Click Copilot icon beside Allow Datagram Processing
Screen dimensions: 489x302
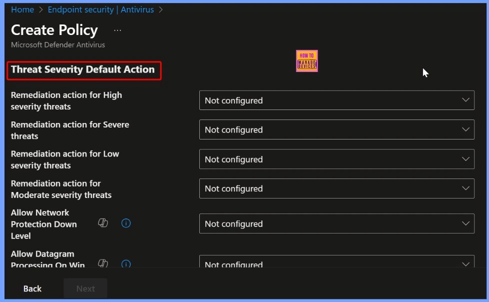click(x=103, y=263)
